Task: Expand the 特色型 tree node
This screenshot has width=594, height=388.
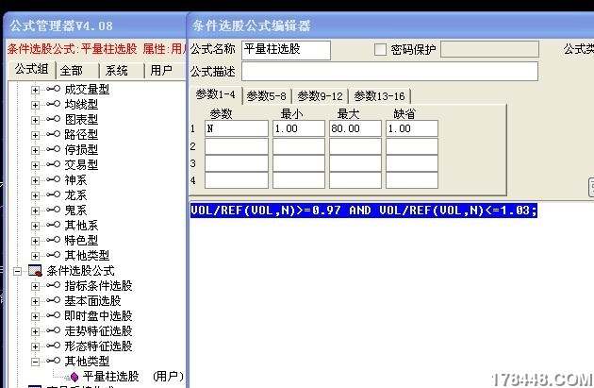Action: [x=35, y=242]
